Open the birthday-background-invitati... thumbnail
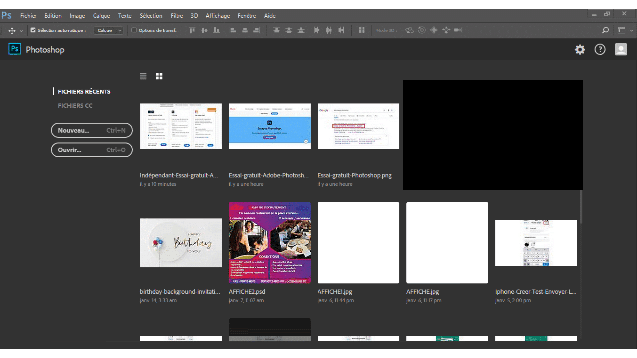The height and width of the screenshot is (358, 637). (x=181, y=243)
